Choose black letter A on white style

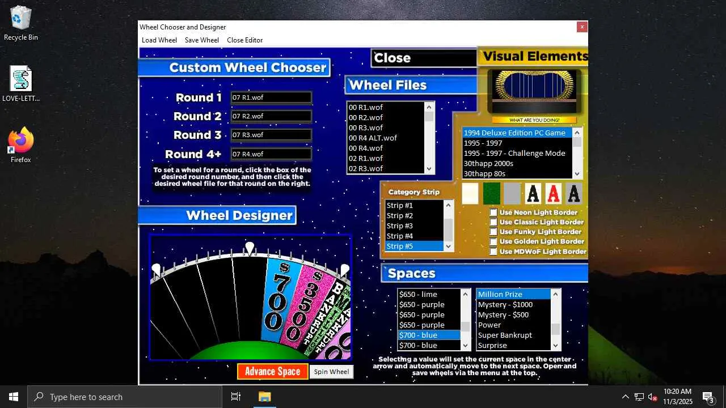tap(533, 194)
